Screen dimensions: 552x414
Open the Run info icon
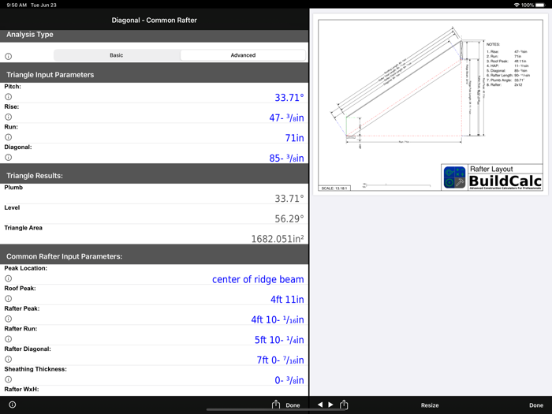click(9, 137)
